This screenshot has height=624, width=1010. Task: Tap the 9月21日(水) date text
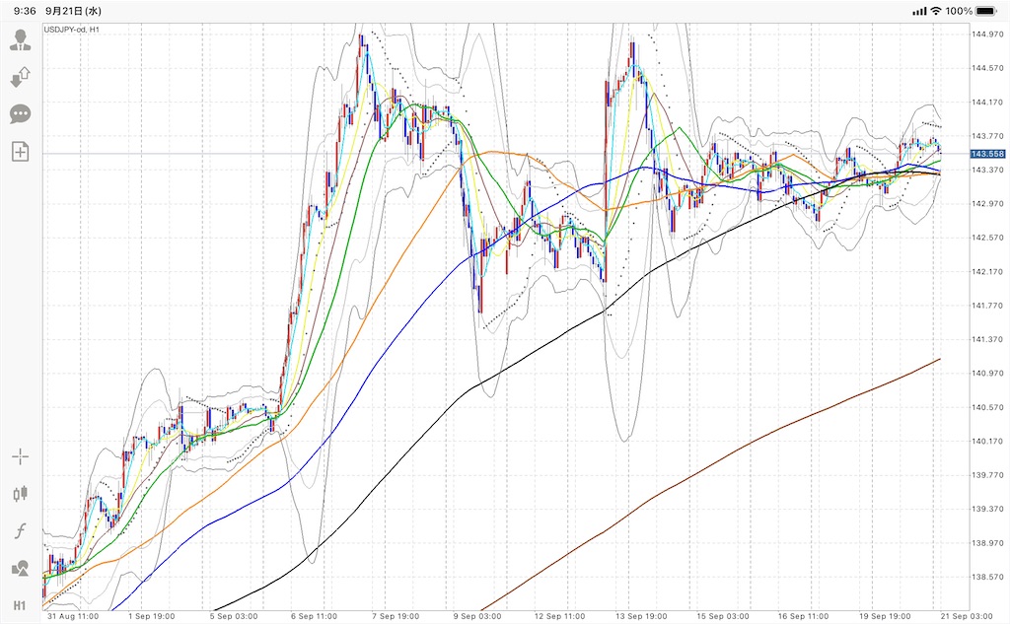[73, 11]
